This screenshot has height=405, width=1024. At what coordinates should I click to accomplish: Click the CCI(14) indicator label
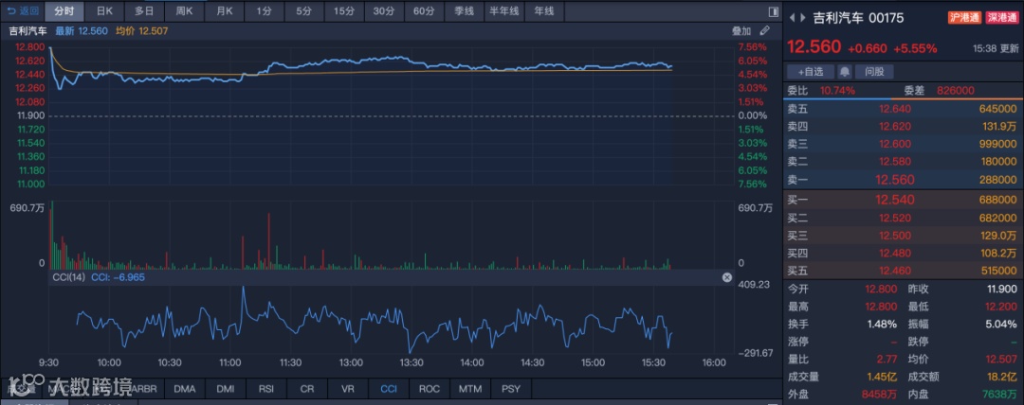click(x=70, y=277)
